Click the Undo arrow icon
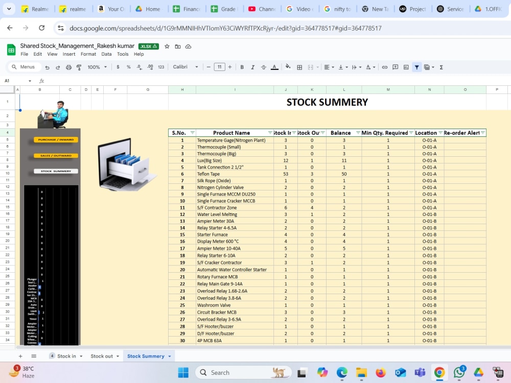Image resolution: width=511 pixels, height=383 pixels. point(47,67)
